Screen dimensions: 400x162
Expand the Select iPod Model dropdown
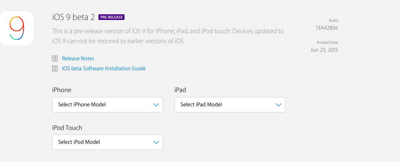(x=107, y=142)
